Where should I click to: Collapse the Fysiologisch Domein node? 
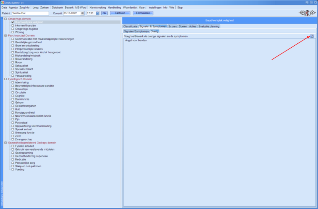click(x=6, y=79)
